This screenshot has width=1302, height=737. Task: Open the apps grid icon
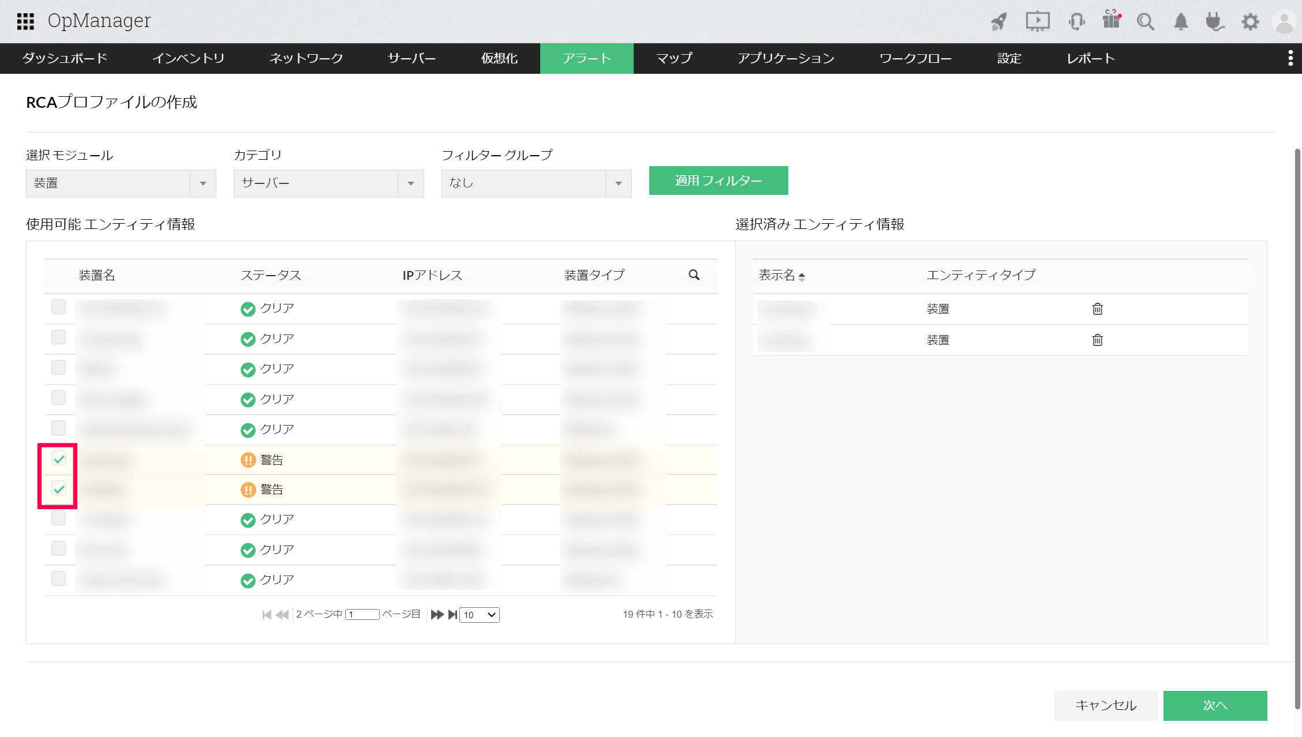[x=25, y=21]
